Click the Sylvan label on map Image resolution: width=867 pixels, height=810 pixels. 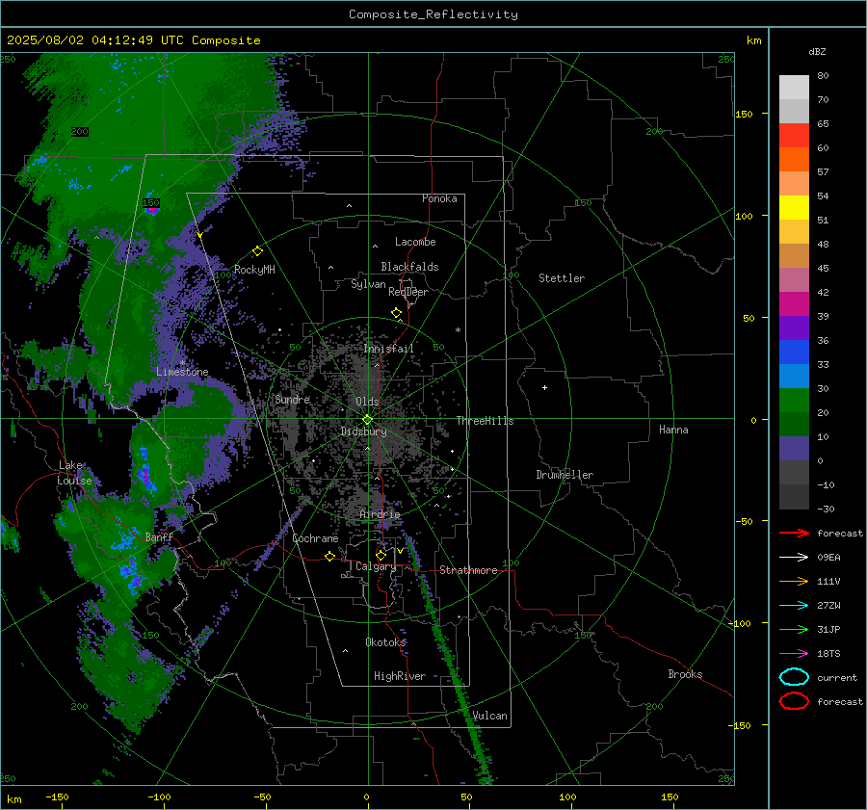tap(368, 284)
